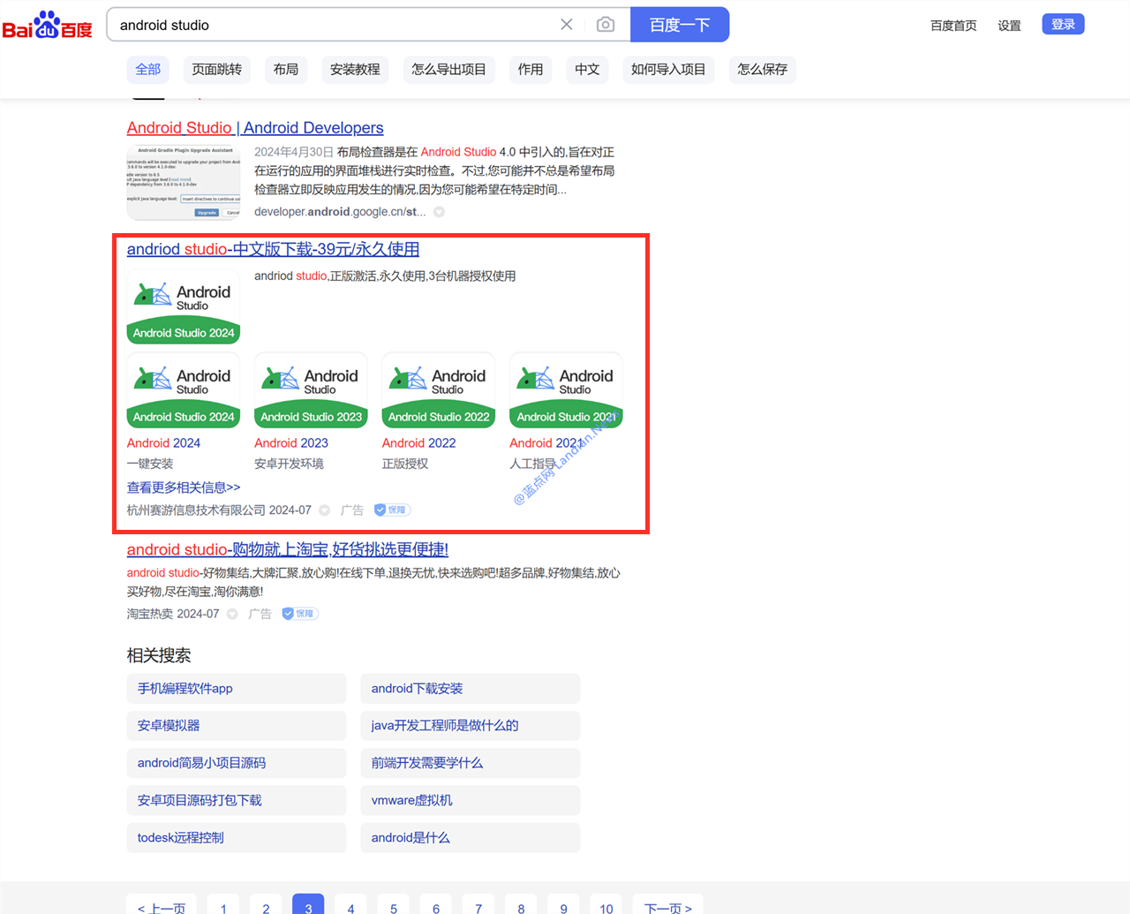This screenshot has width=1130, height=914.
Task: Click related search 安卓模拟器
Action: coord(237,726)
